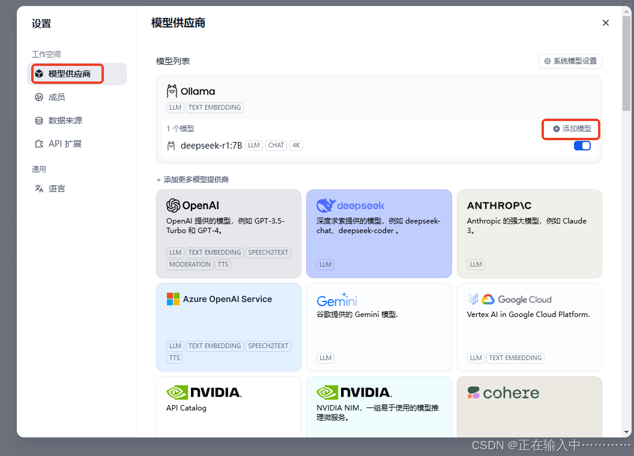Viewport: 634px width, 456px height.
Task: Click the puzzle icon beside API 扩展
Action: [x=39, y=144]
